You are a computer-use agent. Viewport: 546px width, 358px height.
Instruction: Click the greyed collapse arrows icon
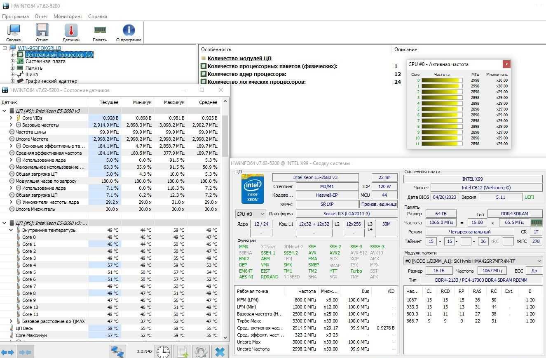[25, 352]
